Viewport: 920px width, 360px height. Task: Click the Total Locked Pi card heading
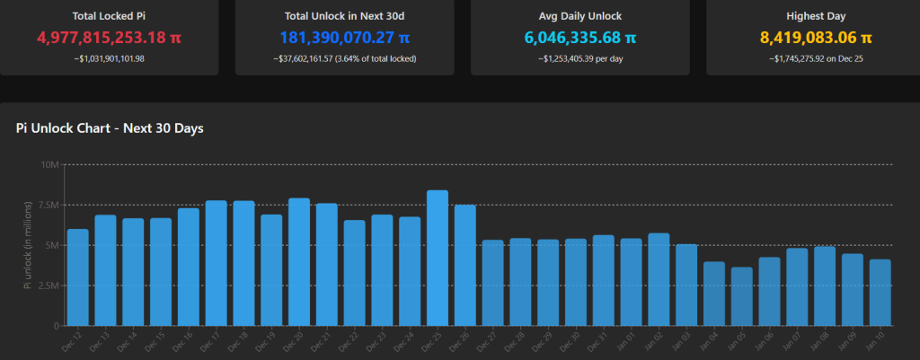click(x=109, y=15)
